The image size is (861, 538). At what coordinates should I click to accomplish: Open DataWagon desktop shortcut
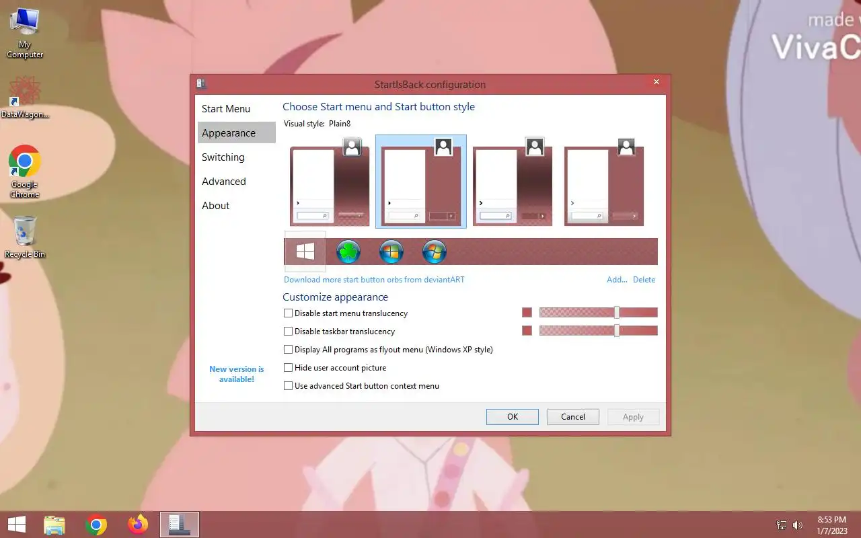pyautogui.click(x=25, y=98)
